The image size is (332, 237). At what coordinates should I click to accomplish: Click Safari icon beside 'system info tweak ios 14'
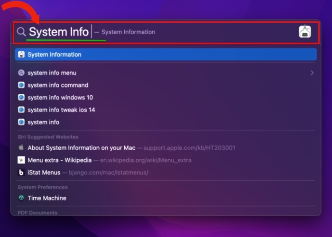click(21, 110)
